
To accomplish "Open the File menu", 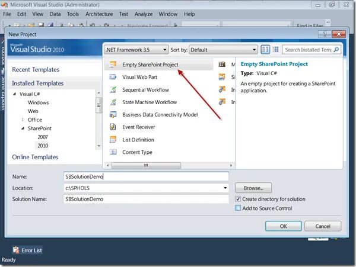I will pyautogui.click(x=7, y=14).
